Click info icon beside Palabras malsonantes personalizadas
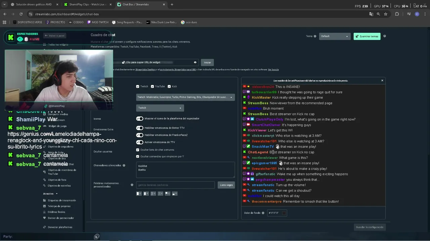 [132, 185]
